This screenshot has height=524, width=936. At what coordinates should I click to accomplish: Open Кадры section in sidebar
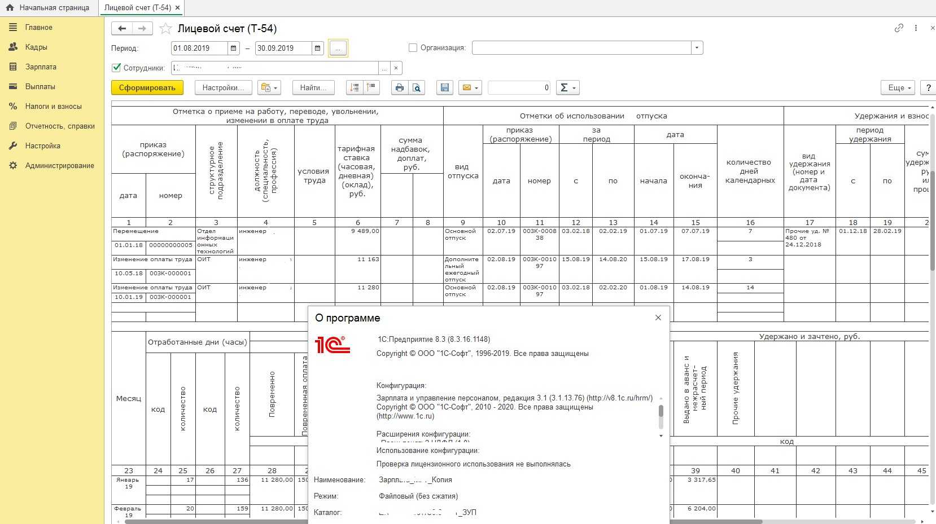point(36,47)
